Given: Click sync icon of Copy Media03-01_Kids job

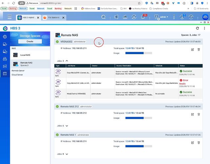Looking at the screenshot, I should 58,82.
